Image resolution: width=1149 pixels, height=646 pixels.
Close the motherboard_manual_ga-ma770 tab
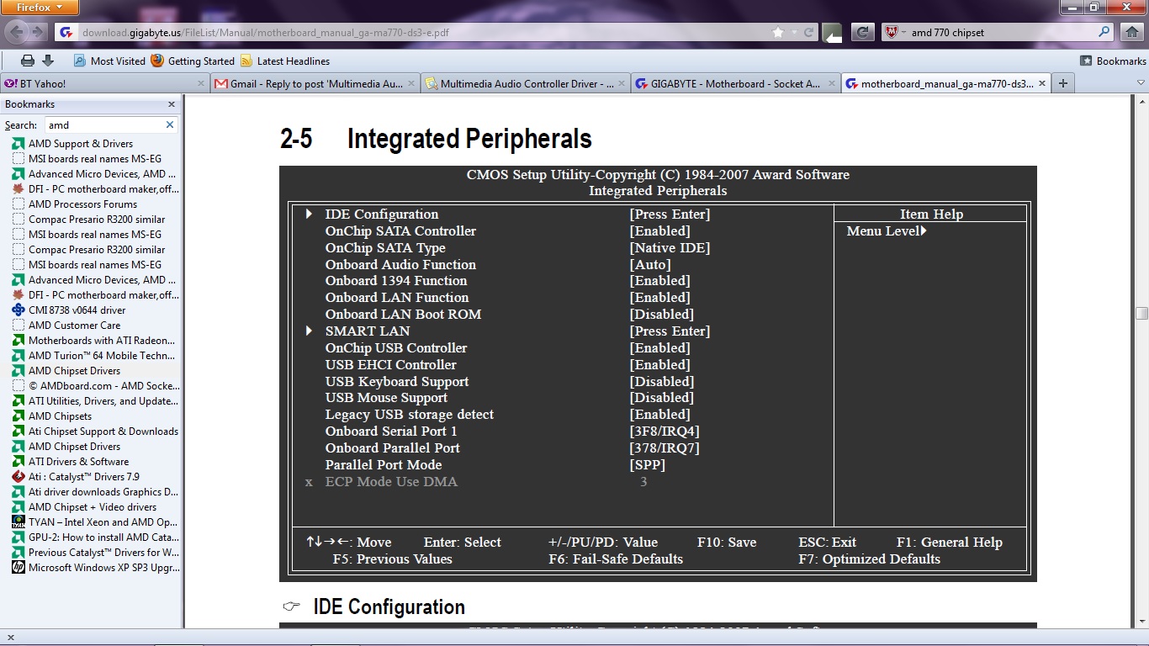tap(1042, 83)
